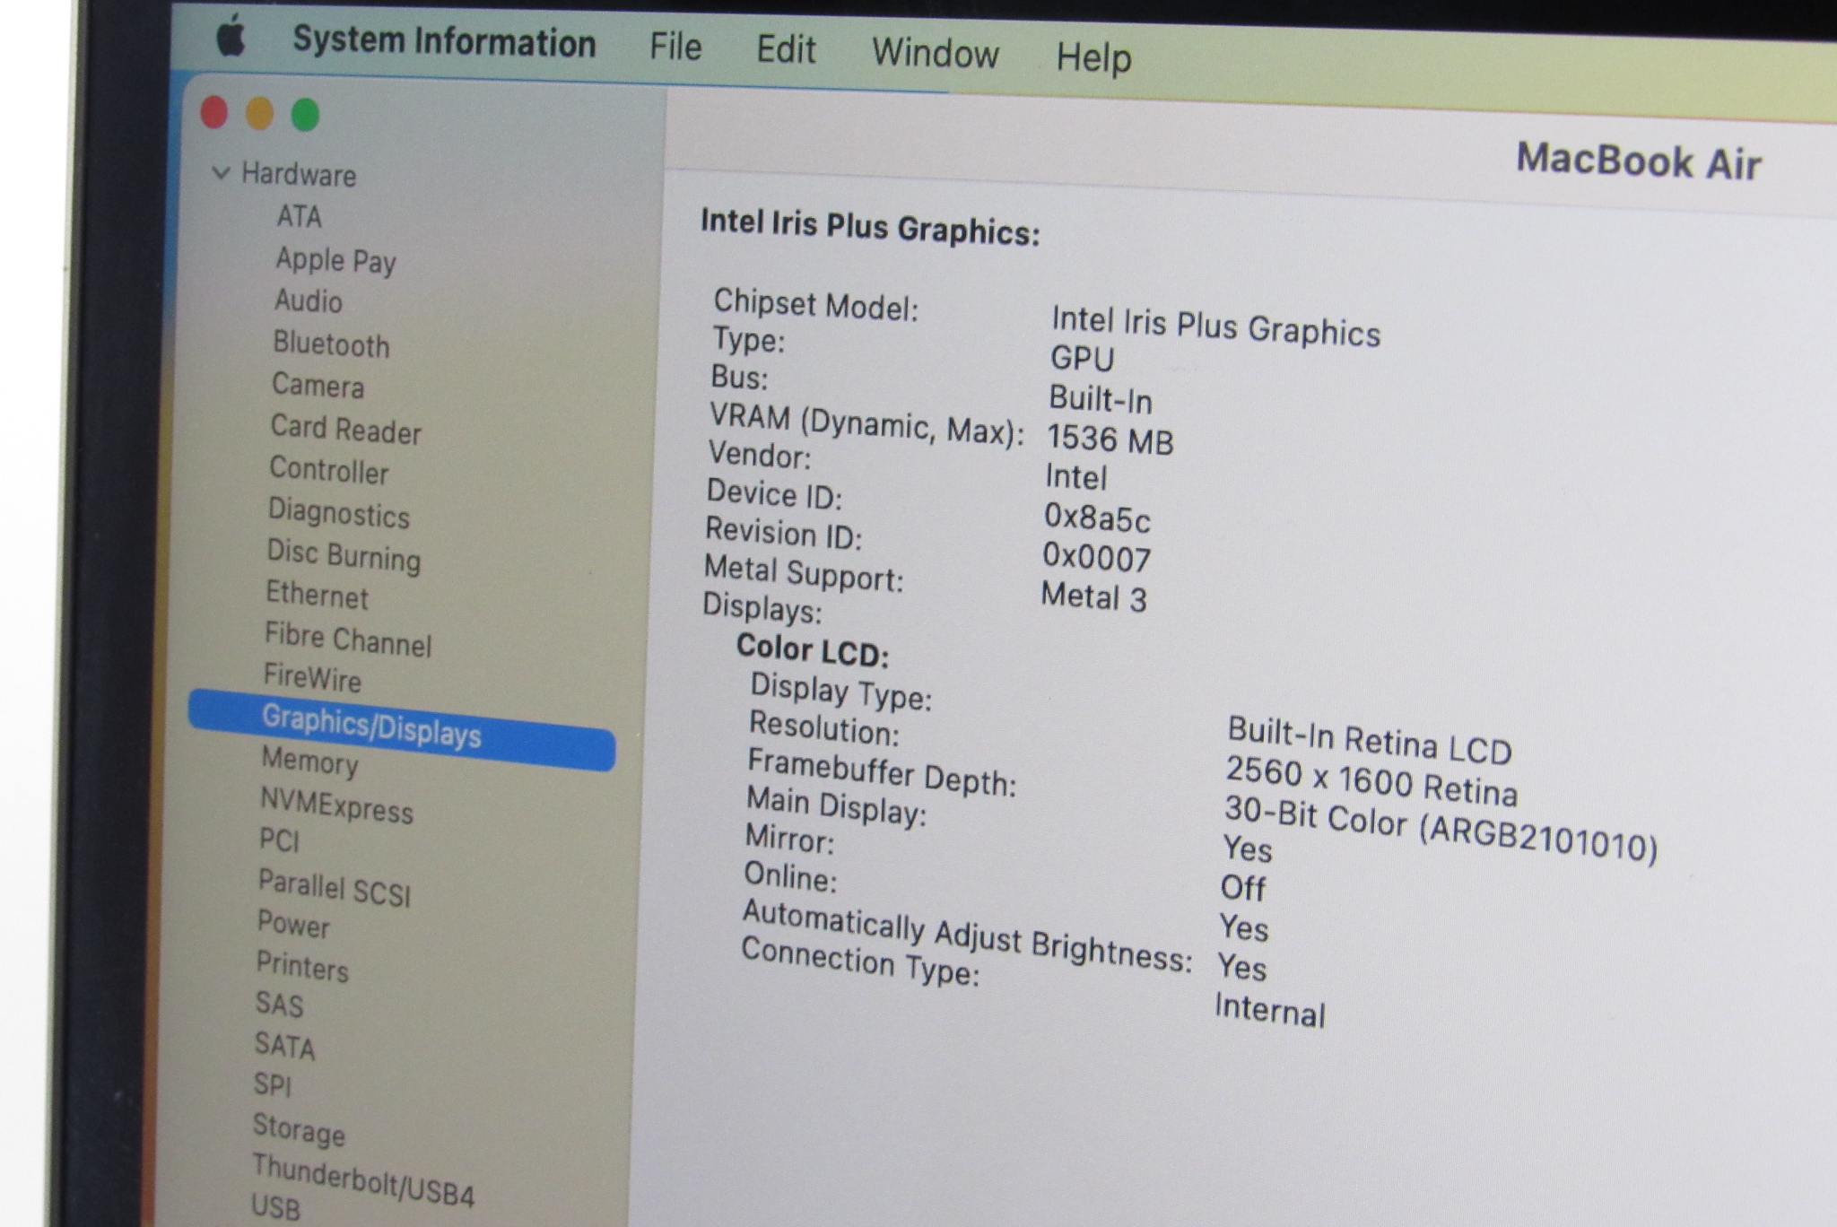Click the red close window button
The height and width of the screenshot is (1227, 1837).
click(214, 113)
